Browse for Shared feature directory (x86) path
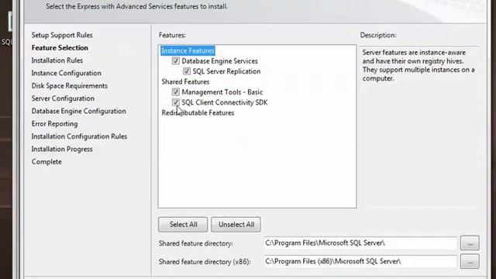 [x=470, y=262]
